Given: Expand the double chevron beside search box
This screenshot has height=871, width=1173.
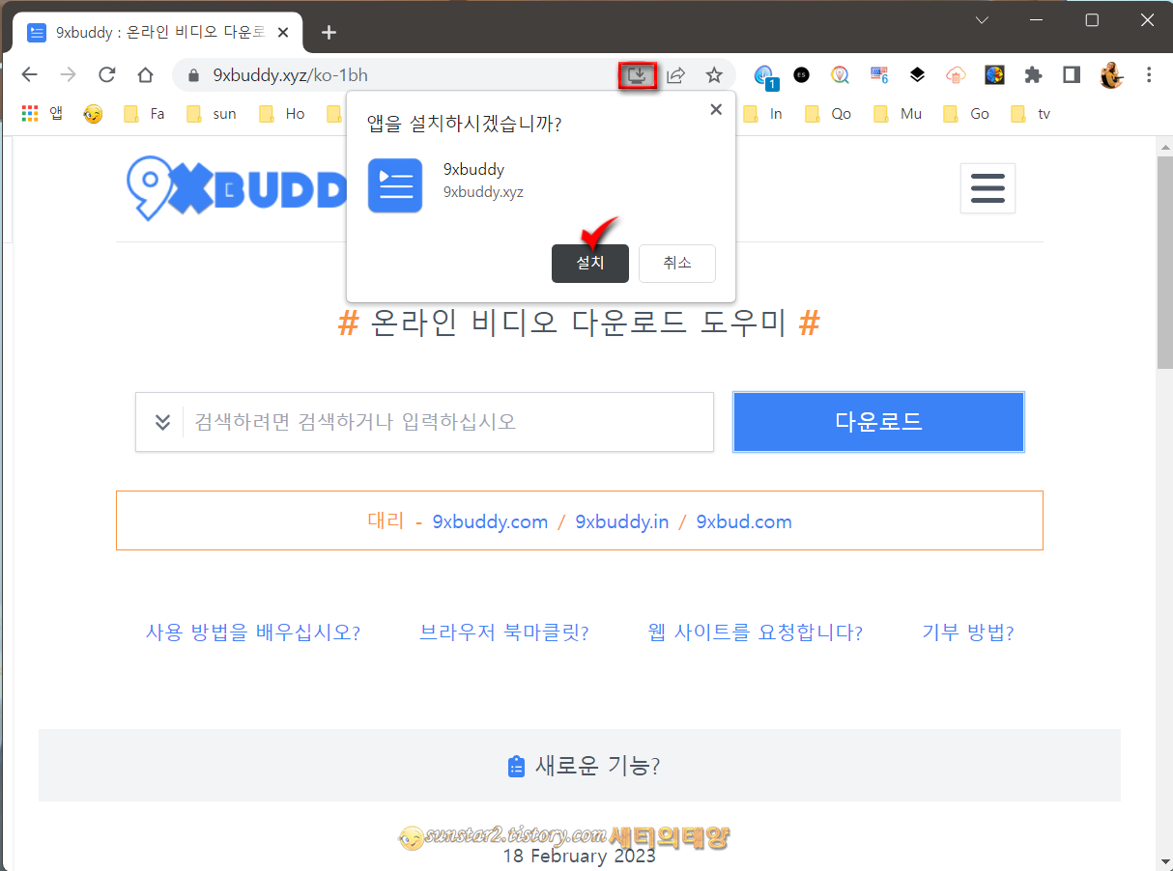Looking at the screenshot, I should pos(162,422).
